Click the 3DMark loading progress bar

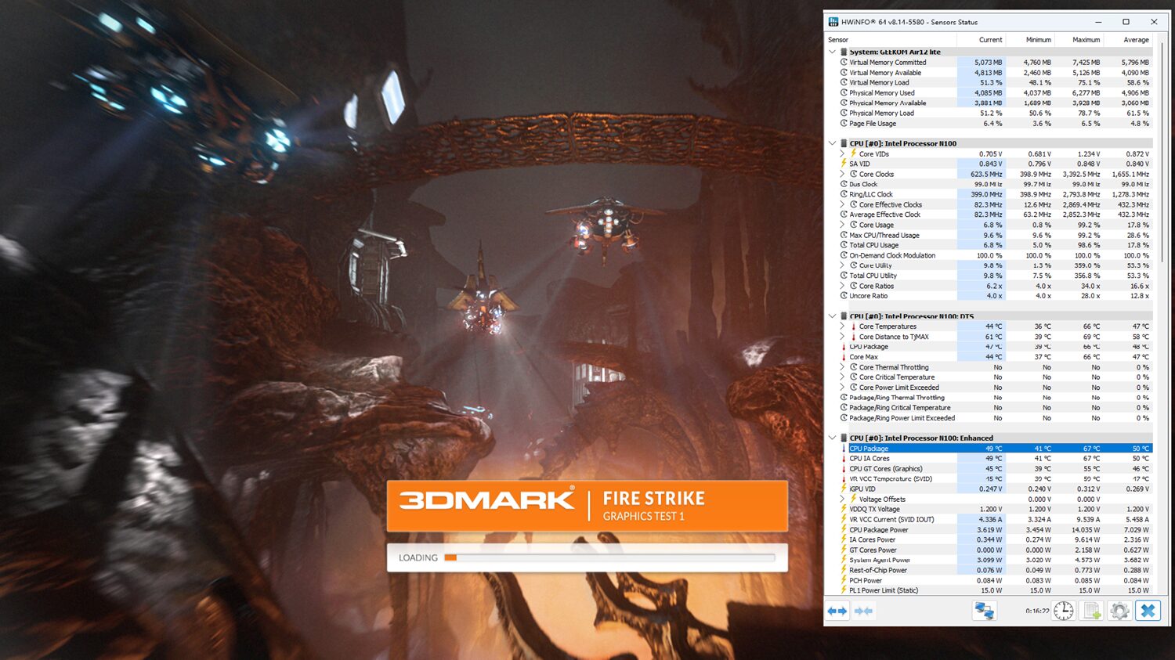pyautogui.click(x=609, y=557)
